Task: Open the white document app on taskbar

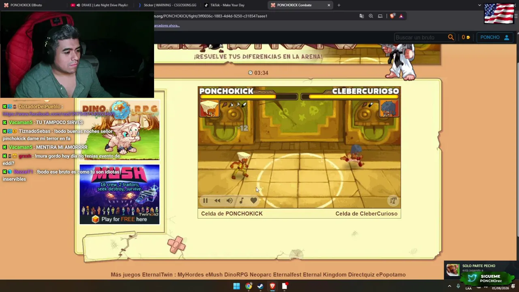Action: click(x=285, y=286)
